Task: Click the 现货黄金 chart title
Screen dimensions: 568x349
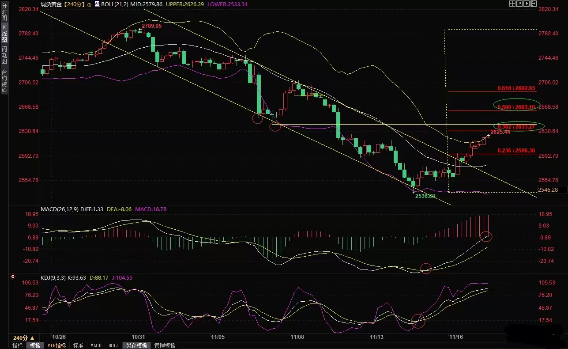Action: tap(52, 4)
